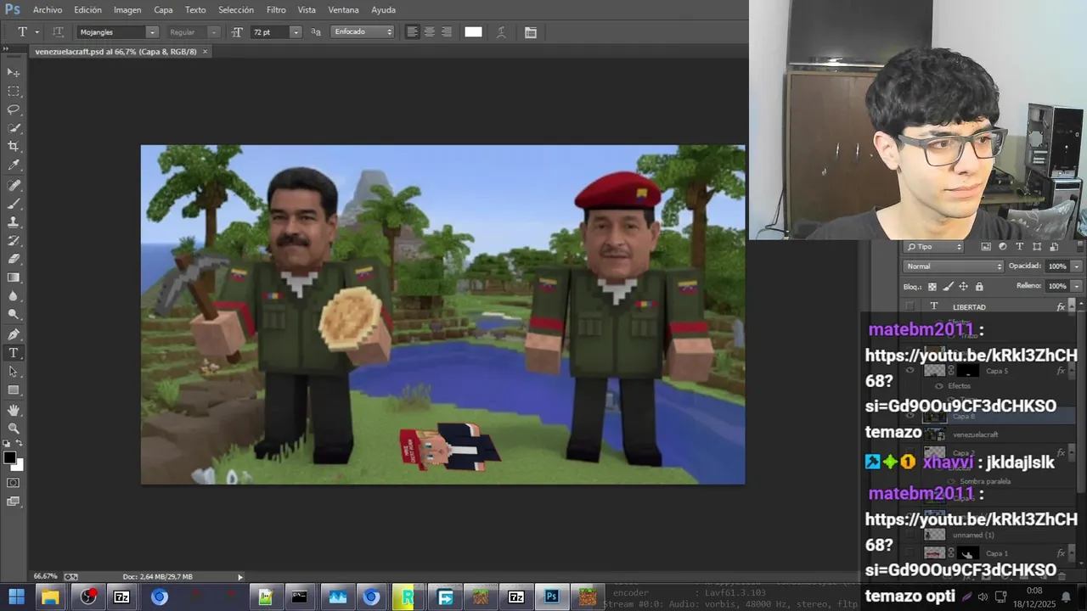
Task: Toggle Quick Mask mode
Action: (x=14, y=483)
